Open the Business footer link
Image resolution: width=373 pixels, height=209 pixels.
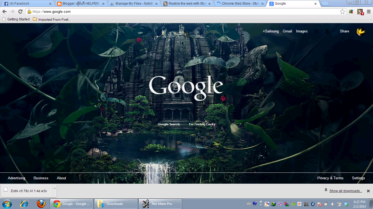(41, 178)
